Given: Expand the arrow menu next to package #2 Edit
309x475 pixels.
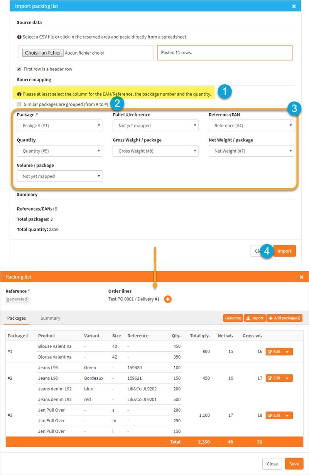Looking at the screenshot, I should pyautogui.click(x=288, y=378).
